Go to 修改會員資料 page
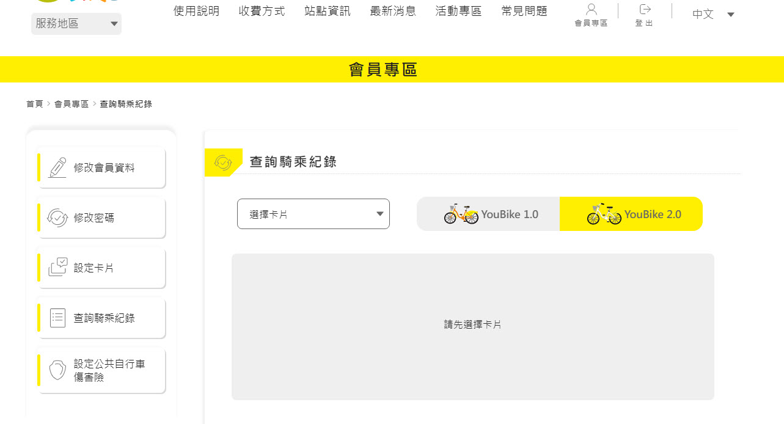This screenshot has width=784, height=424. pyautogui.click(x=101, y=167)
